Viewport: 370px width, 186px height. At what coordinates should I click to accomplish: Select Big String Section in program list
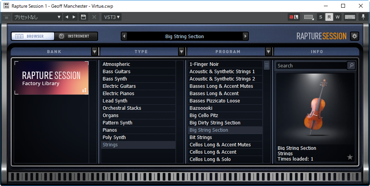pyautogui.click(x=225, y=130)
